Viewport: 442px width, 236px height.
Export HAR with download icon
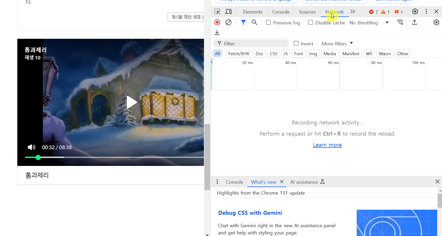[217, 33]
